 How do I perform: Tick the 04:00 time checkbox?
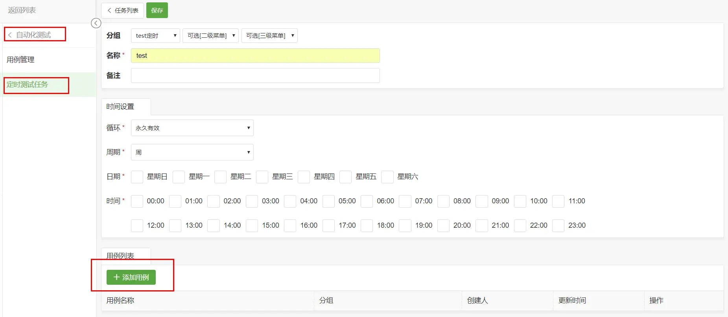tap(290, 201)
